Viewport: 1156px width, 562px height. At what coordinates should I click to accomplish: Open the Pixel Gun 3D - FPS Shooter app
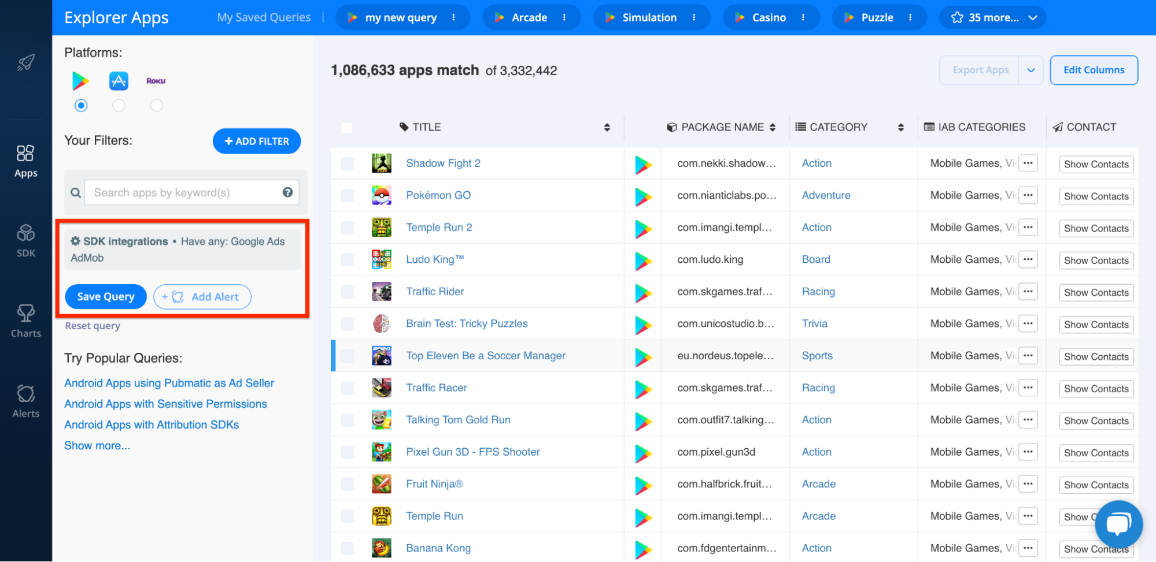click(473, 452)
